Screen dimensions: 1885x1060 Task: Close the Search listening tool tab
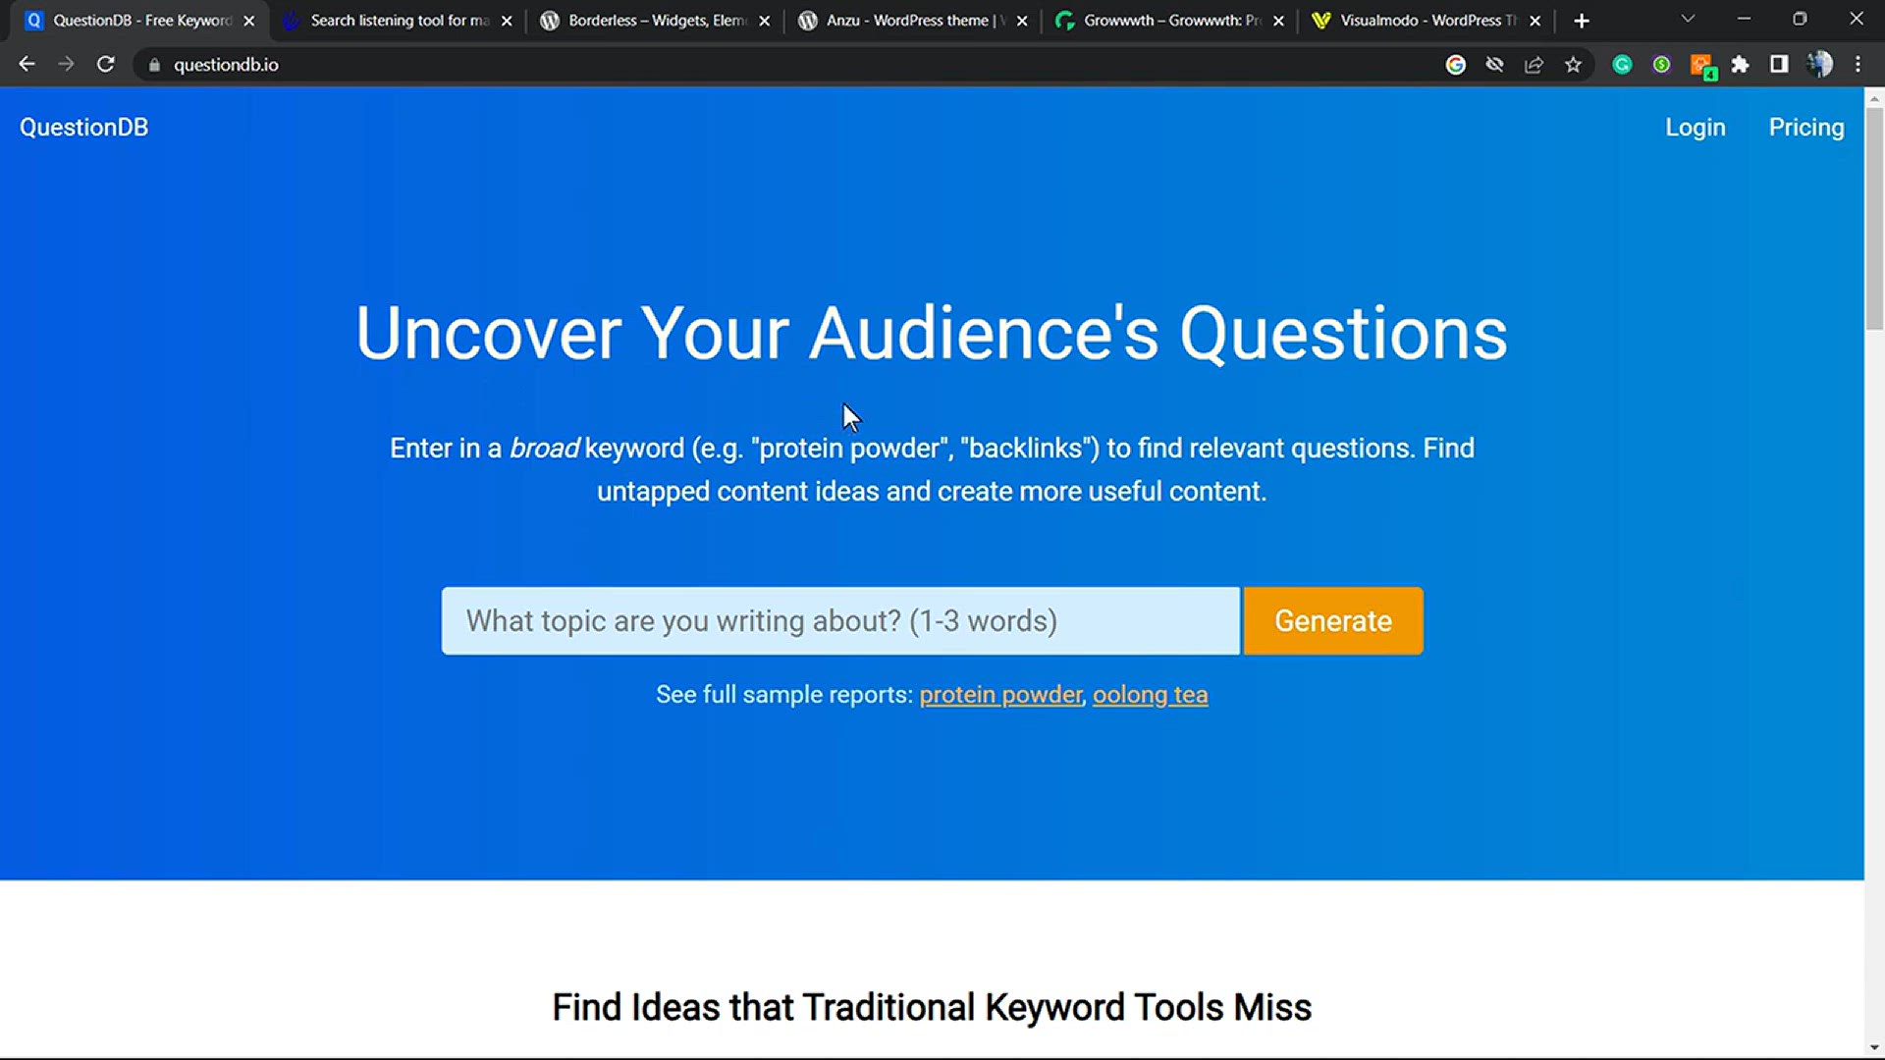tap(507, 21)
